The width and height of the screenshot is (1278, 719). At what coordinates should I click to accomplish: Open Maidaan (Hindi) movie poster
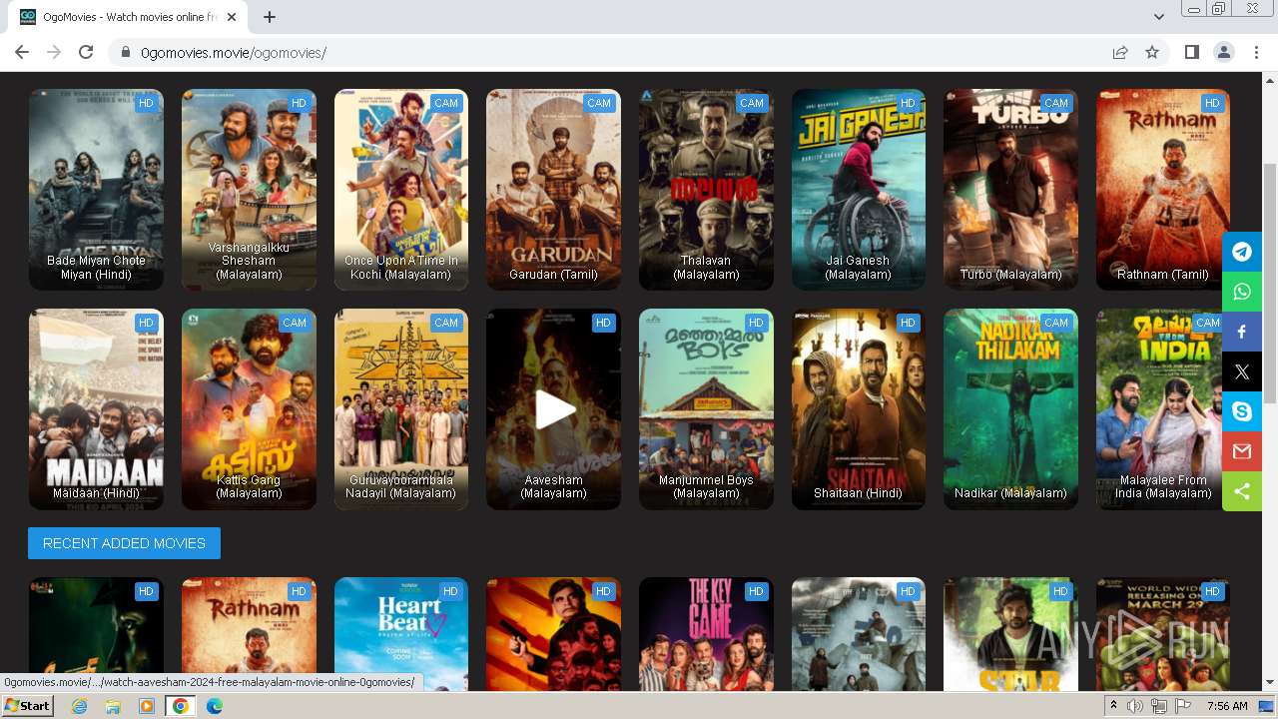click(96, 409)
